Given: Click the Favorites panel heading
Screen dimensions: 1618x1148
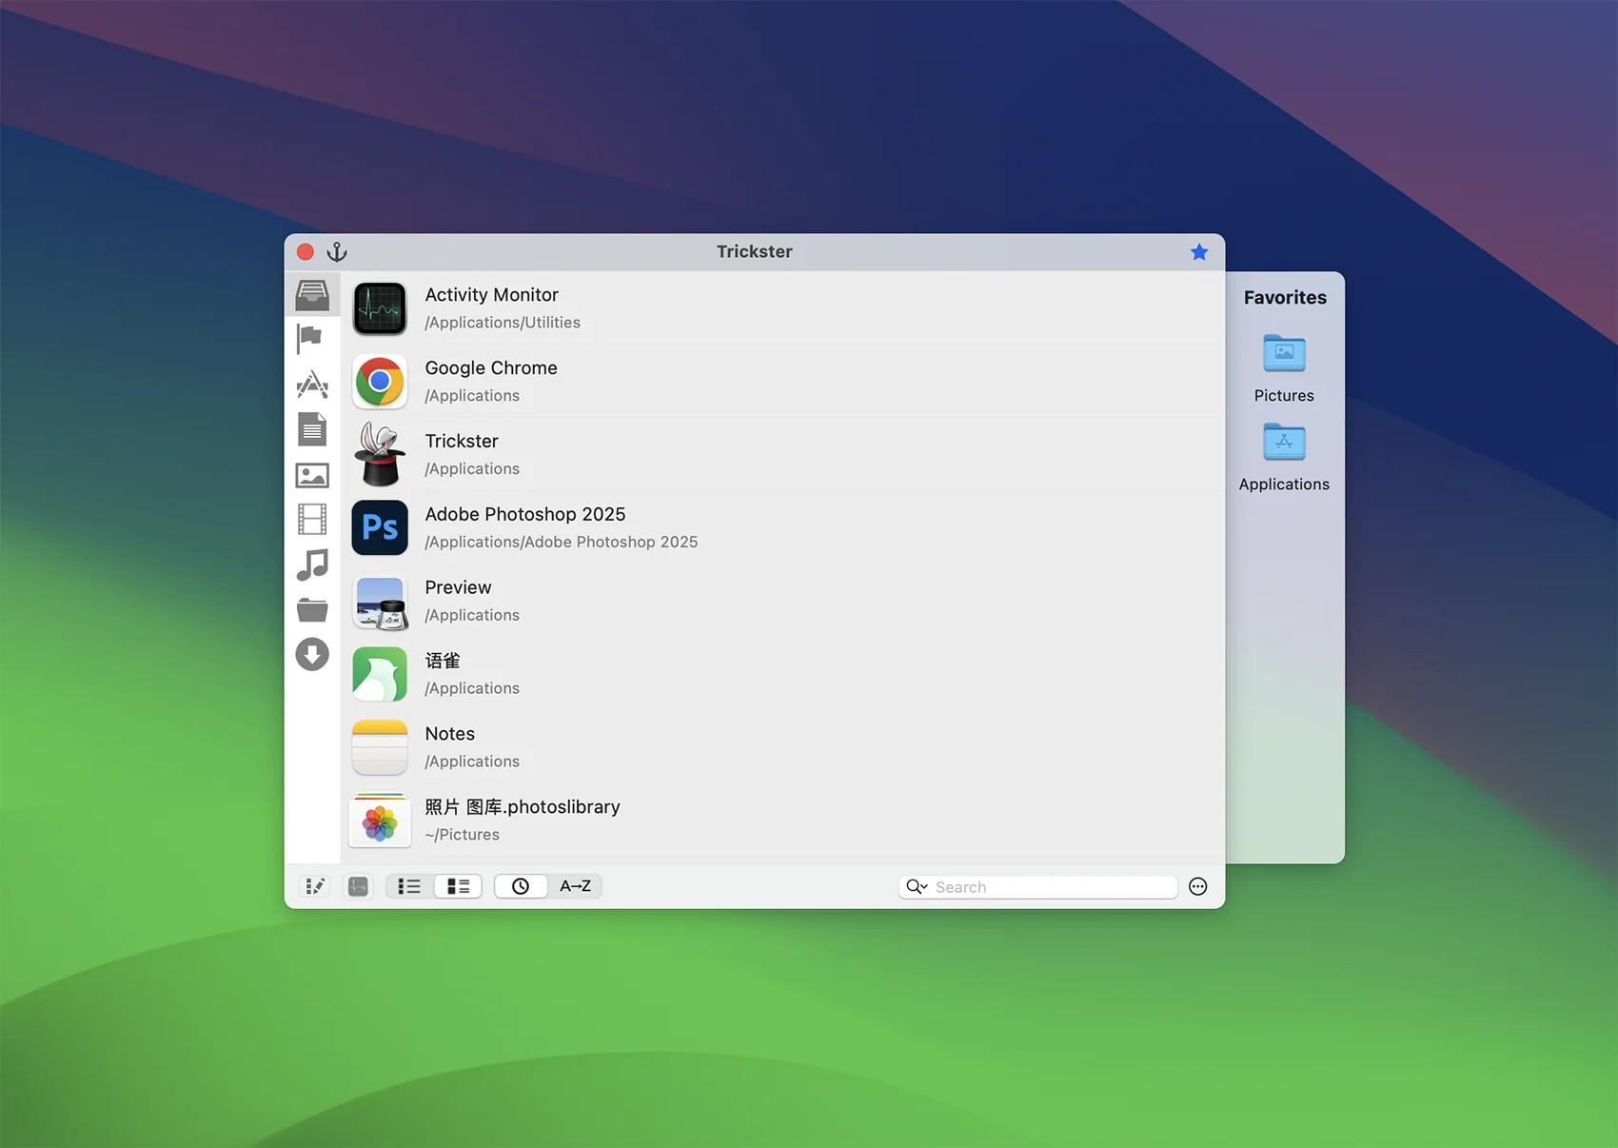Looking at the screenshot, I should click(x=1285, y=298).
